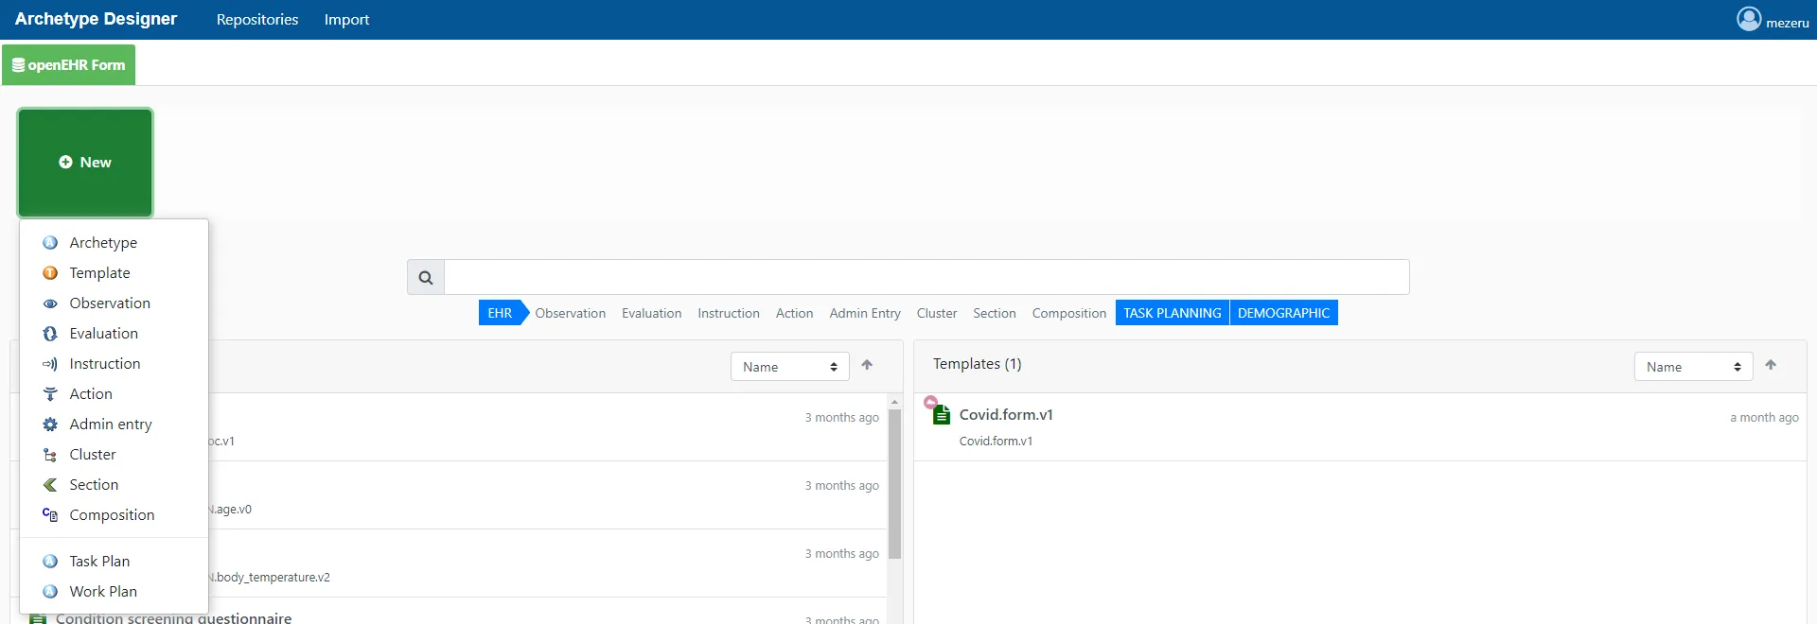Screen dimensions: 1817x624
Task: Open the Templates Name sort dropdown
Action: coord(1693,367)
